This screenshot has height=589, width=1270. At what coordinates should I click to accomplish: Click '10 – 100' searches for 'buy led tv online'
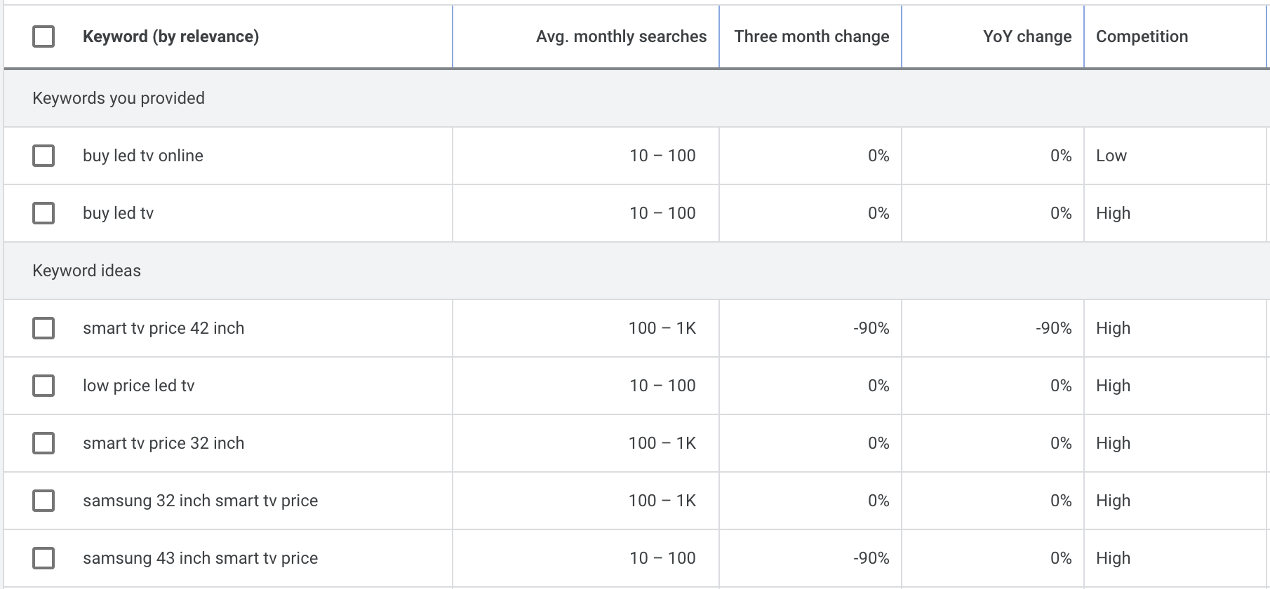tap(662, 156)
